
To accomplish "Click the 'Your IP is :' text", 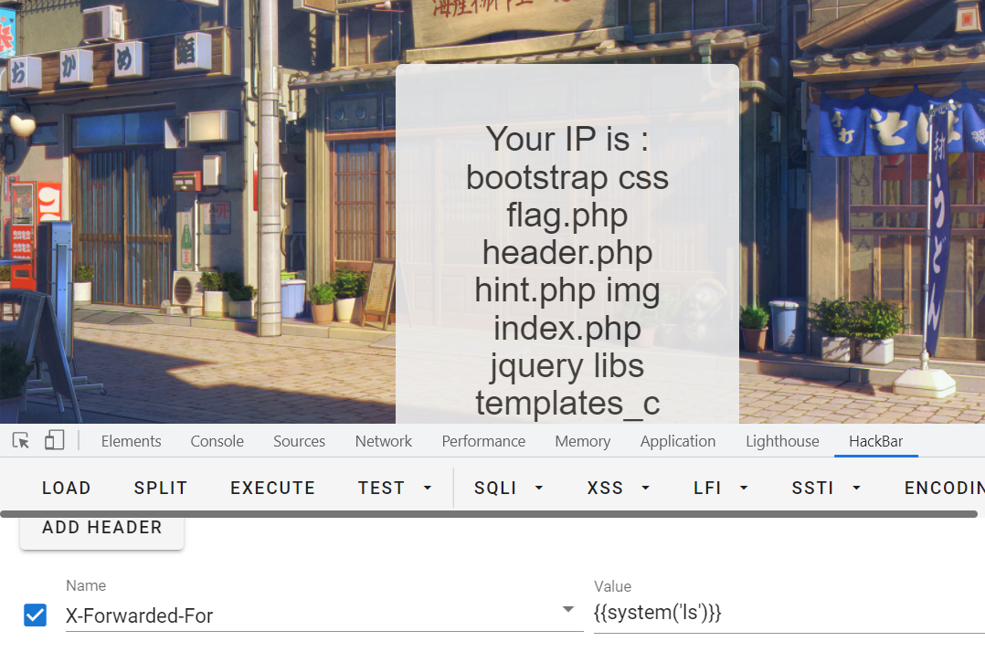I will point(567,139).
